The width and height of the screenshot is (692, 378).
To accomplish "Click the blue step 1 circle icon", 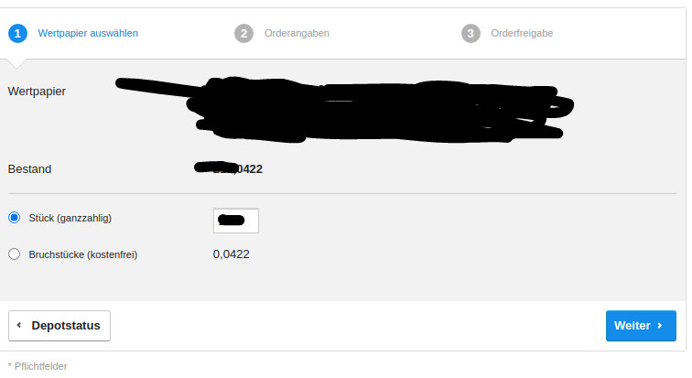I will 17,34.
